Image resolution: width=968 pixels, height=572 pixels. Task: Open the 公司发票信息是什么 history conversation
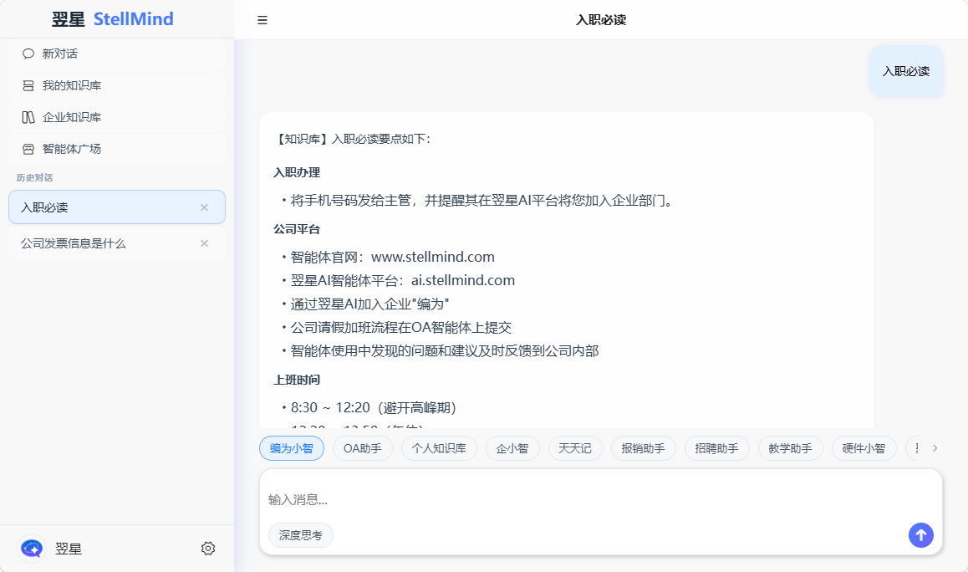117,243
